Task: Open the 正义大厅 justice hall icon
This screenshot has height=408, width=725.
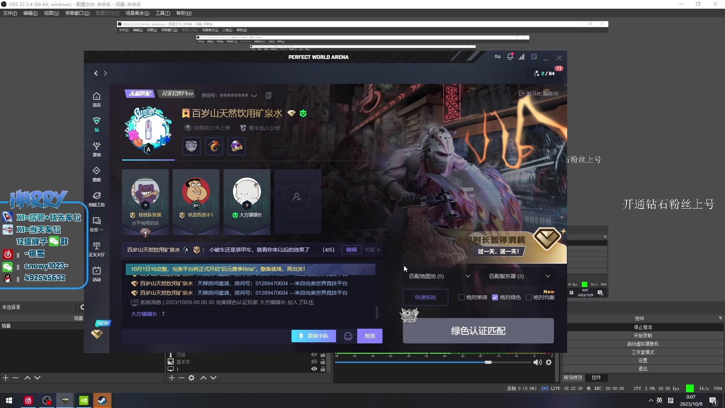Action: (x=97, y=249)
